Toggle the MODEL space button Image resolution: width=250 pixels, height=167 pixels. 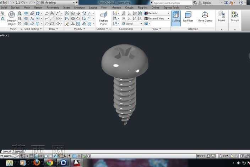click(201, 156)
